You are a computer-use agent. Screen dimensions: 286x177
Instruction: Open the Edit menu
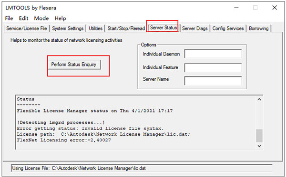click(x=23, y=19)
